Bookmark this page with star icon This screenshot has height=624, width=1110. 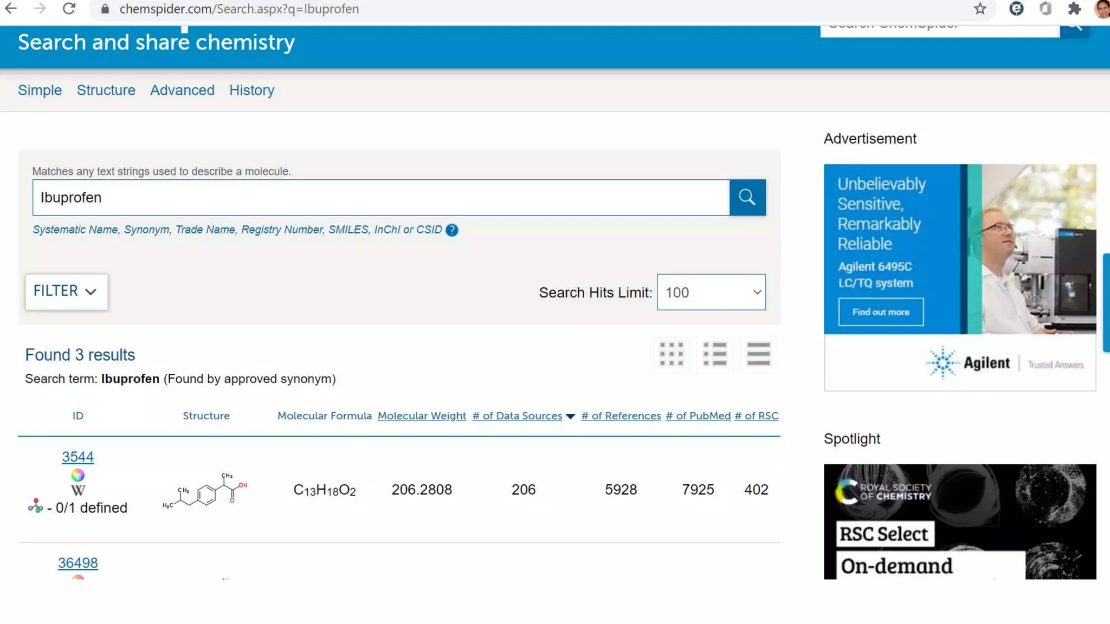click(979, 9)
